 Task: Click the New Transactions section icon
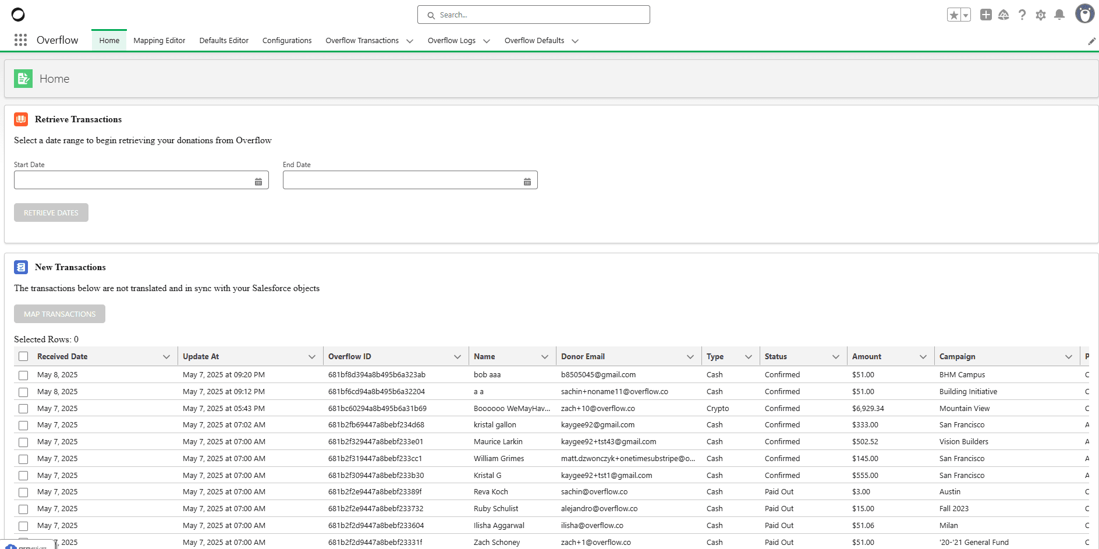(x=21, y=267)
